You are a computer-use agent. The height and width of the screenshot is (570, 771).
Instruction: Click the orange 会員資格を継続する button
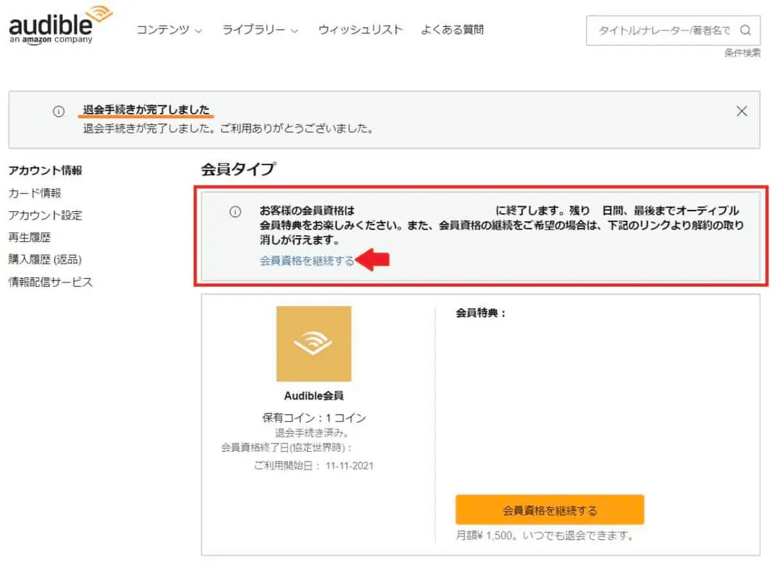[x=549, y=510]
